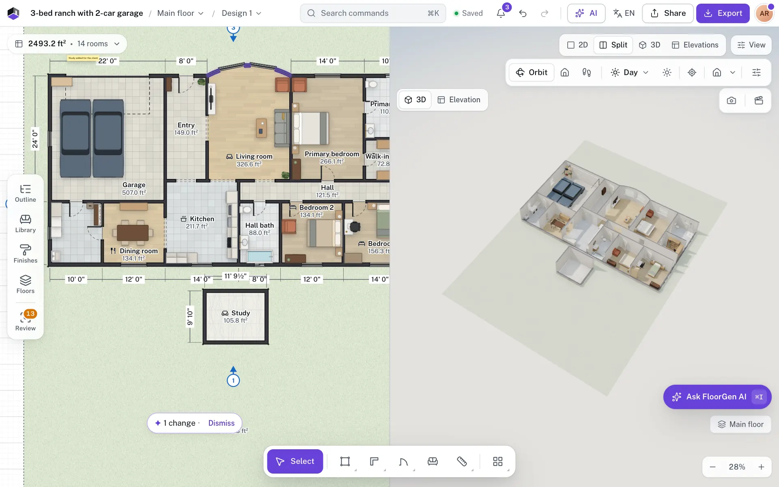The height and width of the screenshot is (487, 779).
Task: Expand the Design 1 dropdown
Action: tap(241, 13)
